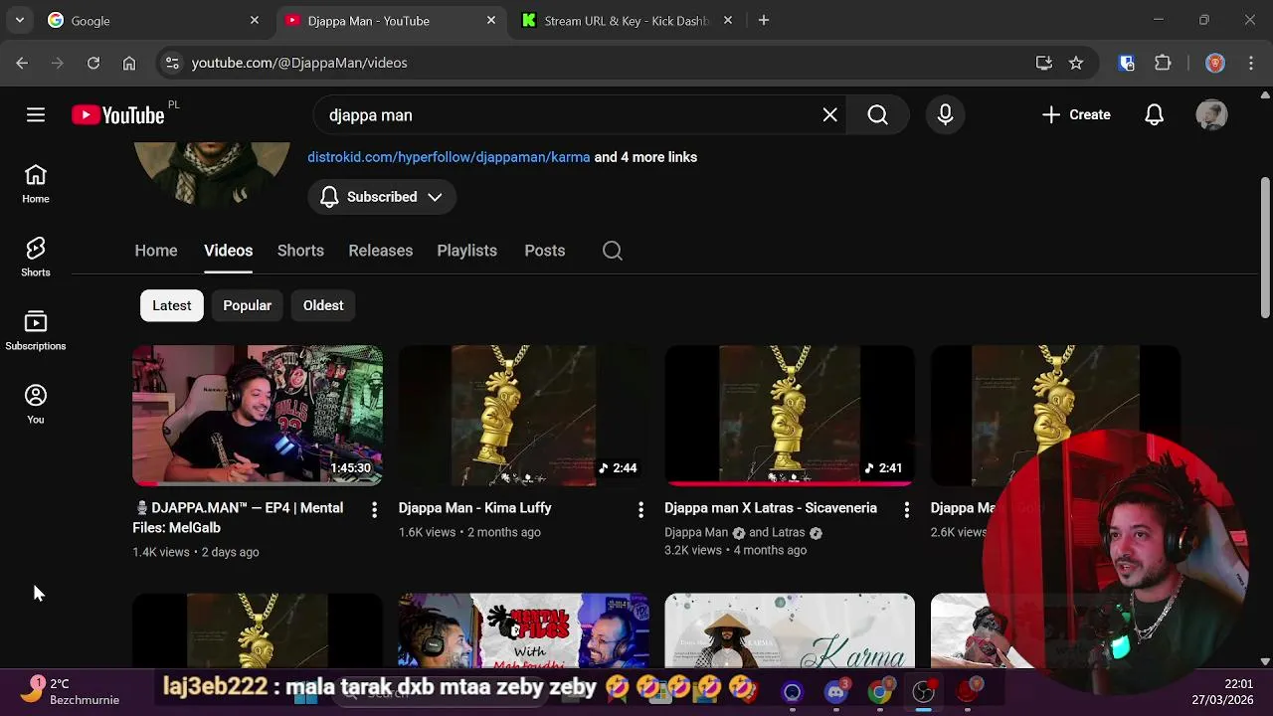1273x716 pixels.
Task: Open the OBS Studio taskbar icon
Action: (x=924, y=691)
